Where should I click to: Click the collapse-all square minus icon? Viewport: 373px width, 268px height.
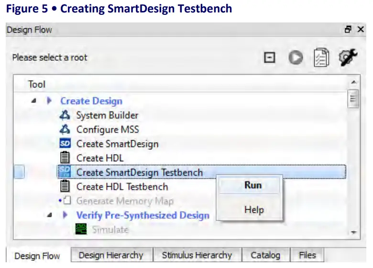[x=270, y=57]
